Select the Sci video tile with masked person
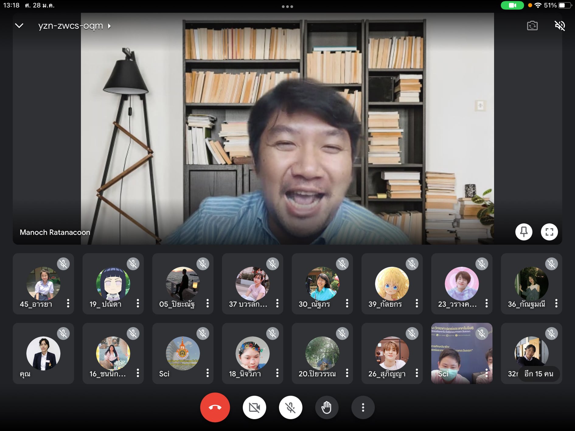The image size is (575, 431). pos(462,353)
